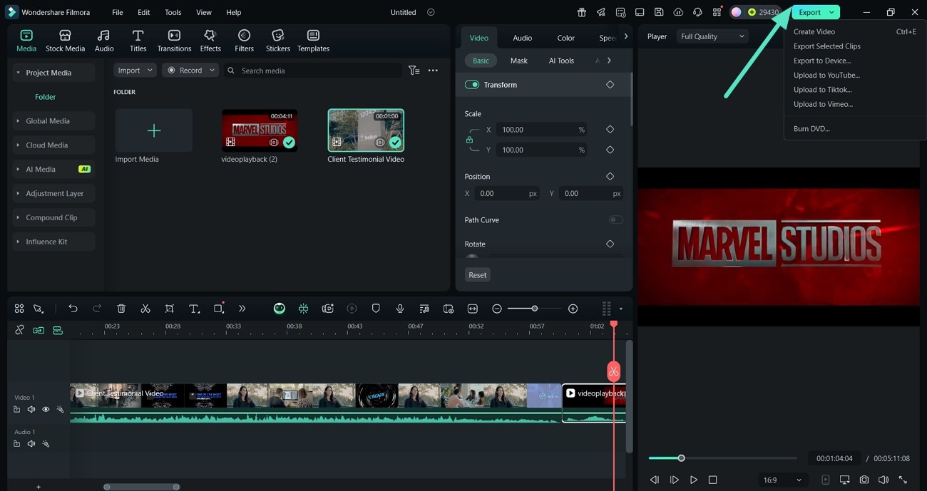The image size is (927, 491).
Task: Open the Import dropdown
Action: pos(135,71)
